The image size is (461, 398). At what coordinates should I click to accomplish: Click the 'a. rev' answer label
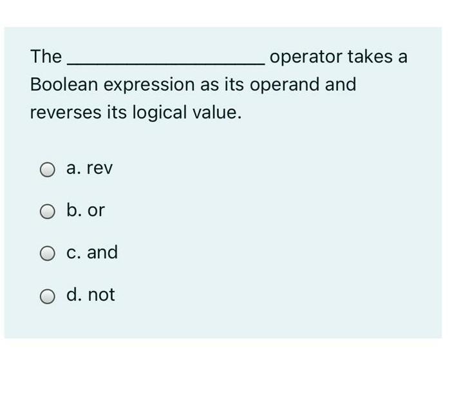pyautogui.click(x=89, y=168)
